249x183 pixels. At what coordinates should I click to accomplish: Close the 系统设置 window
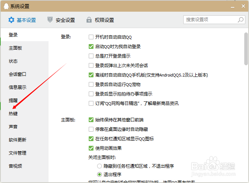[243, 6]
